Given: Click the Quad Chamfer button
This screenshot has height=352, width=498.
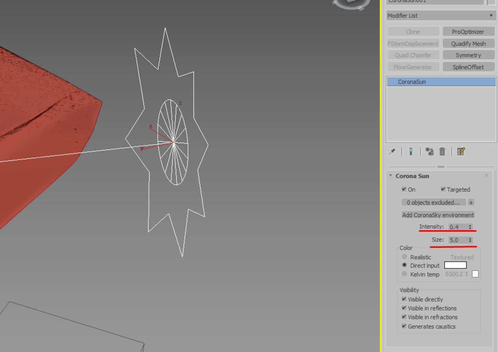Looking at the screenshot, I should click(x=413, y=55).
